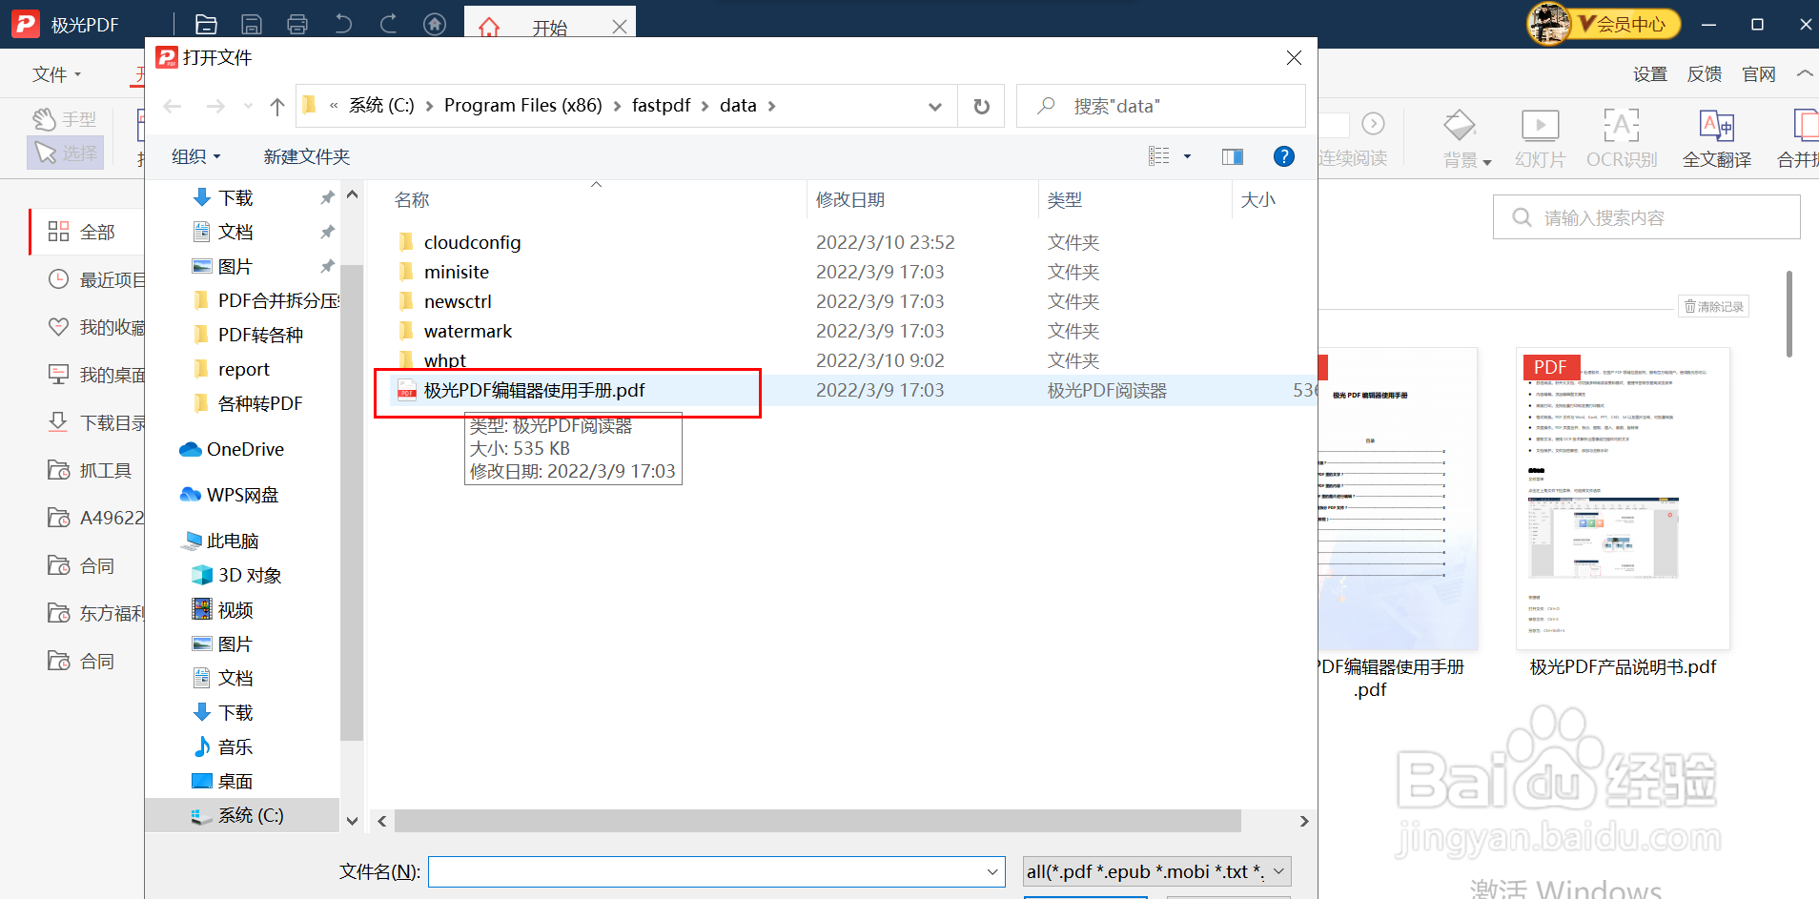The width and height of the screenshot is (1819, 899).
Task: Click 清除记录 clear history button
Action: (x=1713, y=306)
